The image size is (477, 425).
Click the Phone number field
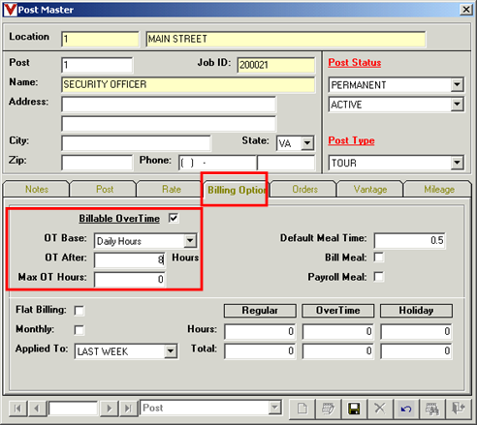[217, 163]
